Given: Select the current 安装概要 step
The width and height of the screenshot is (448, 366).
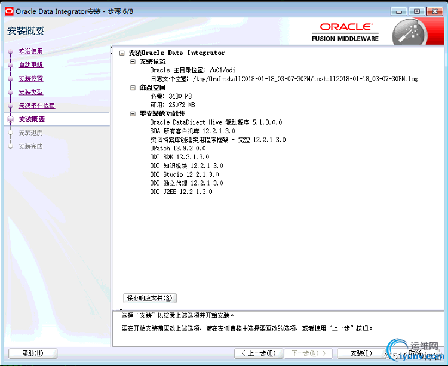Looking at the screenshot, I should [x=32, y=119].
